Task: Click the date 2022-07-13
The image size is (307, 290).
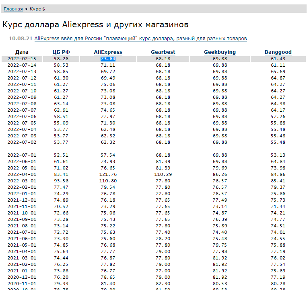Action: pyautogui.click(x=22, y=72)
